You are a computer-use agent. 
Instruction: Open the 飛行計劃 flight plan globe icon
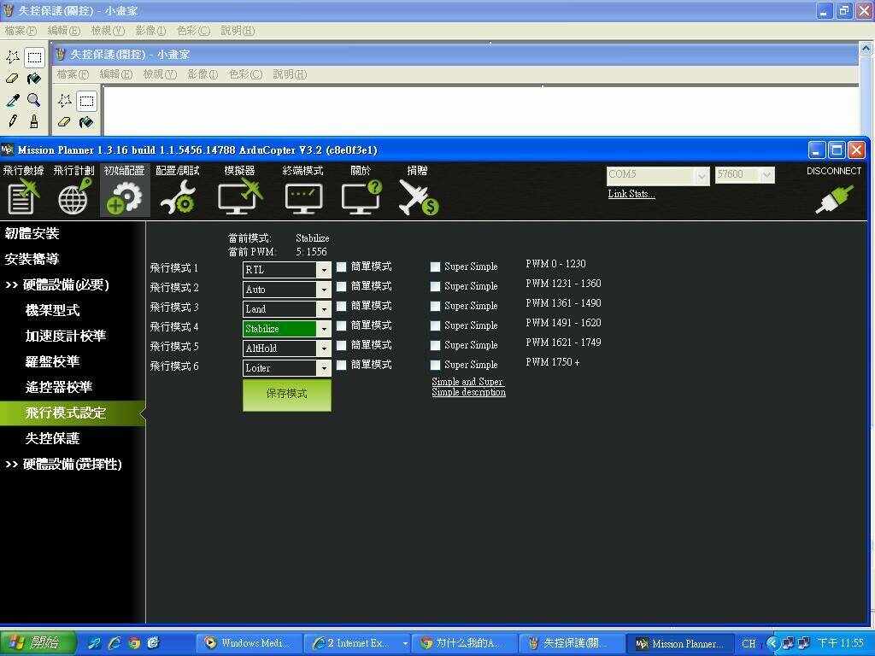(x=74, y=196)
